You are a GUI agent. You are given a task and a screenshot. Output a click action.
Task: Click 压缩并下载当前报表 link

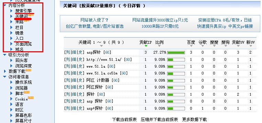coord(160,119)
